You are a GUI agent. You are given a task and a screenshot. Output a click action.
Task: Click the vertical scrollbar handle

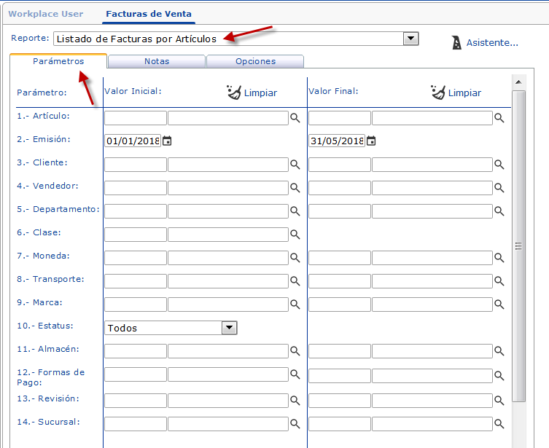click(x=518, y=246)
